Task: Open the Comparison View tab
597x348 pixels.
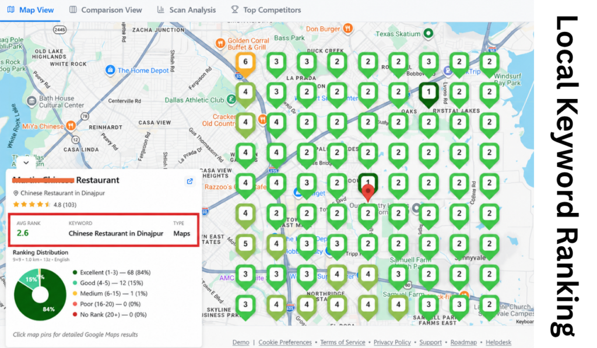Action: point(106,10)
